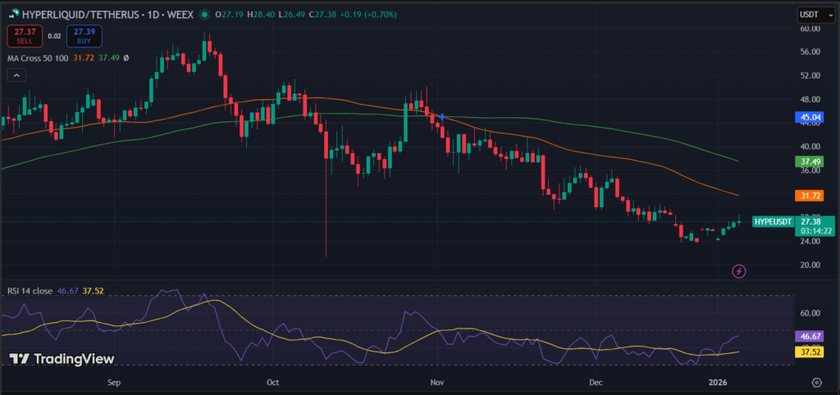Click the green 37.49 price axis label

tap(809, 162)
